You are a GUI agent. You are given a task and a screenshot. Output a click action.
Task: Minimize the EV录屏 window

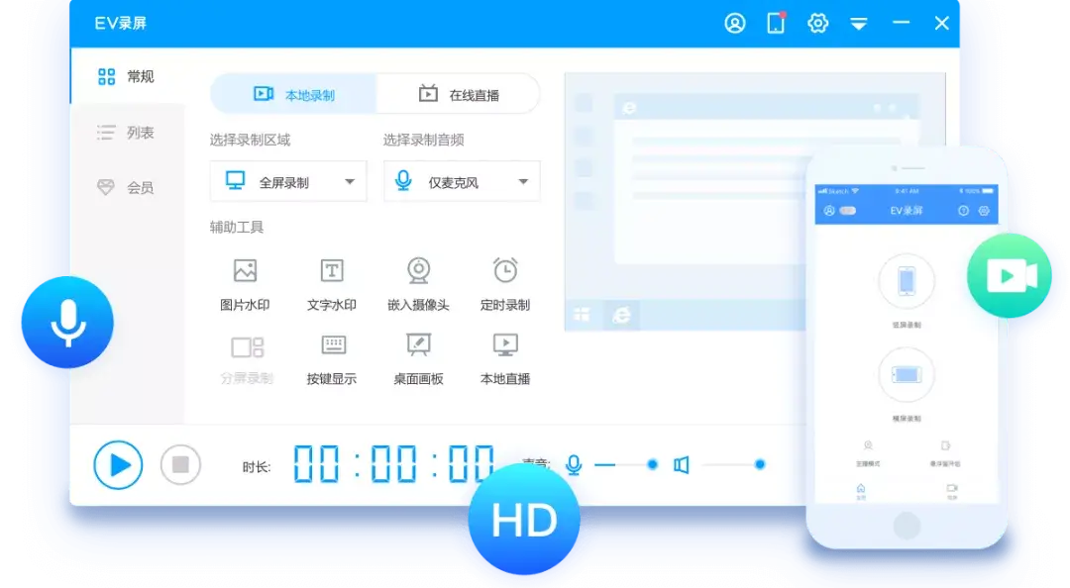901,23
